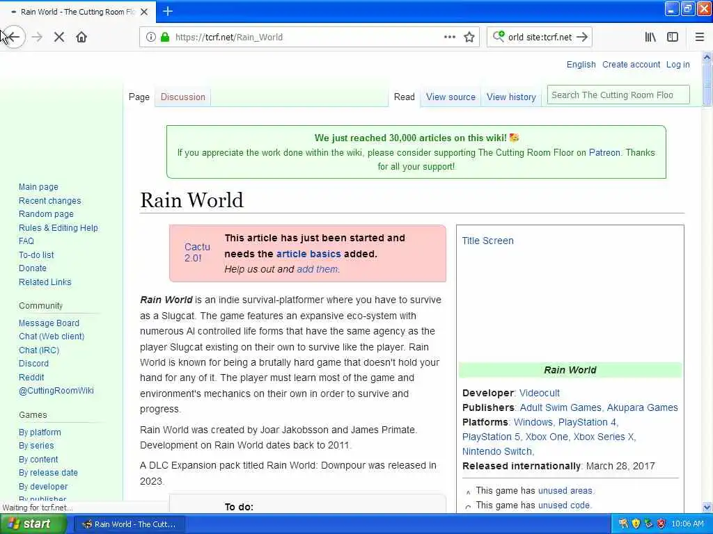Select the Read tab

(x=405, y=97)
